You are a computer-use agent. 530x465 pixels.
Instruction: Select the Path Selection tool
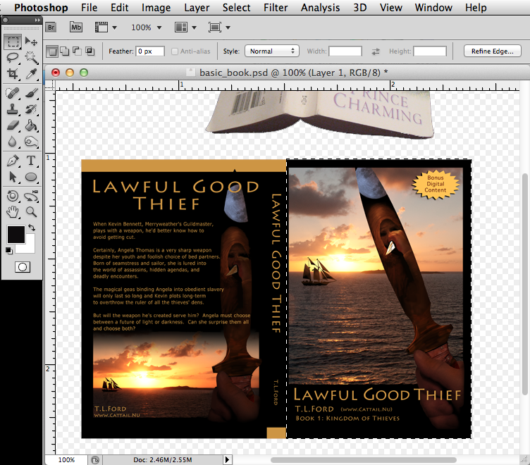(x=13, y=177)
